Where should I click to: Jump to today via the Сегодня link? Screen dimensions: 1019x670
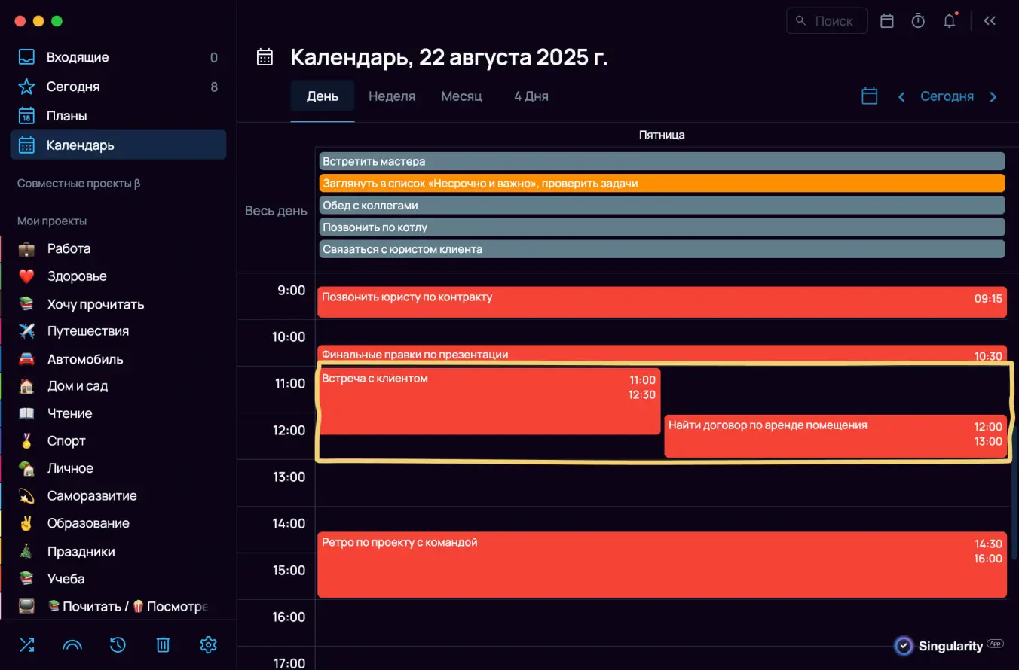click(x=947, y=96)
